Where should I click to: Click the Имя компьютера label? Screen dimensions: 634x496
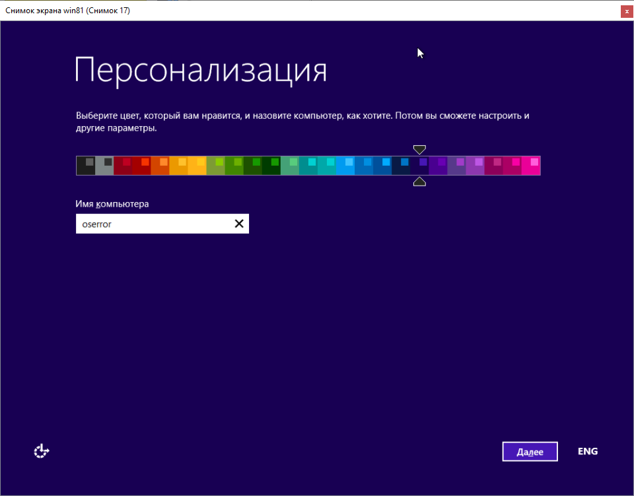pyautogui.click(x=112, y=203)
